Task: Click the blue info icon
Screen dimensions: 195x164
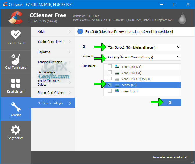Action: click(80, 31)
